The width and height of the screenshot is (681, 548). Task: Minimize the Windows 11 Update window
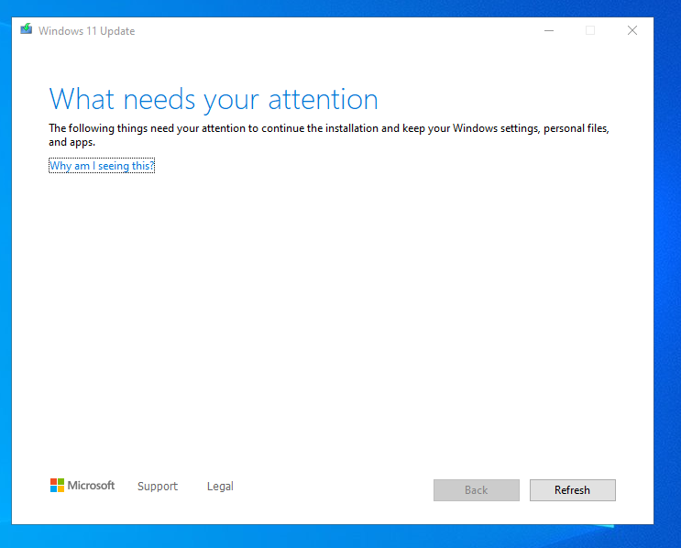pos(549,30)
